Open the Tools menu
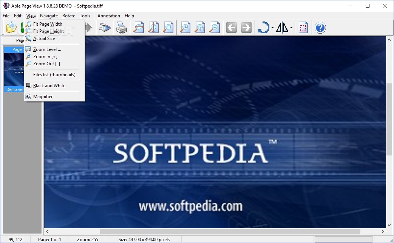The width and height of the screenshot is (394, 243). click(x=85, y=16)
